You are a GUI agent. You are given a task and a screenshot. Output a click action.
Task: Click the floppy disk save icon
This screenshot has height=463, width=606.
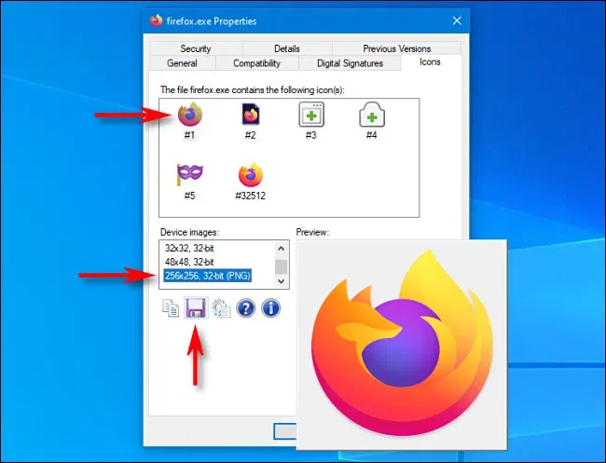[x=196, y=307]
